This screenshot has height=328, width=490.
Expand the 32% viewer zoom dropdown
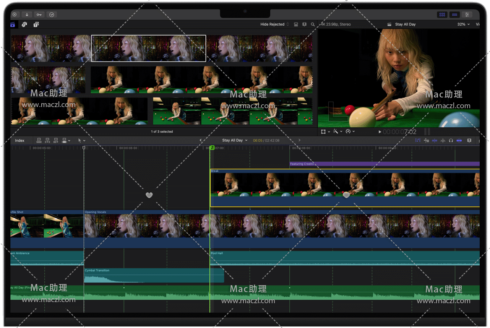(x=463, y=24)
